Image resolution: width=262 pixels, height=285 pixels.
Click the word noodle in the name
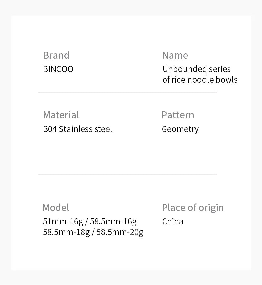point(201,80)
